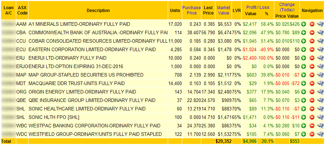
Task: Click the red minus icon for COMMONWEALTH BANK
Action: coord(312,32)
